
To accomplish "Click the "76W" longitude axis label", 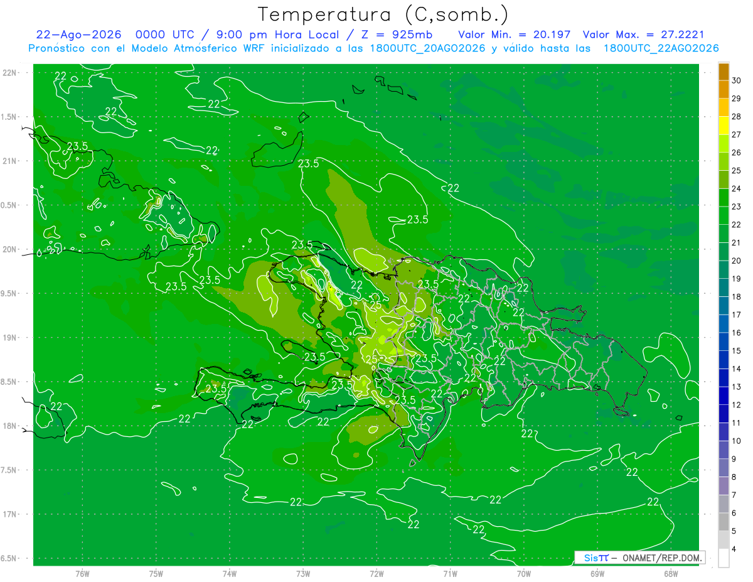I will pyautogui.click(x=82, y=574).
